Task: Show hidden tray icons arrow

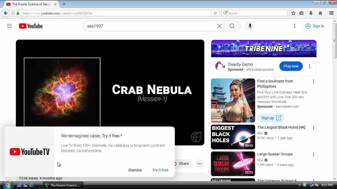Action: pos(300,185)
